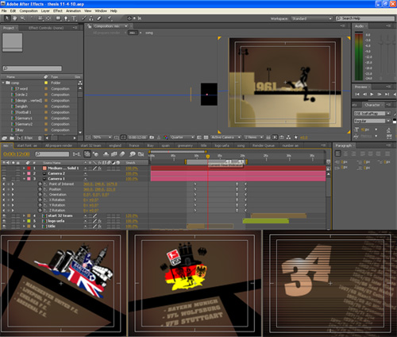Click First Frame button in Preview panel
The height and width of the screenshot is (337, 397).
click(357, 94)
